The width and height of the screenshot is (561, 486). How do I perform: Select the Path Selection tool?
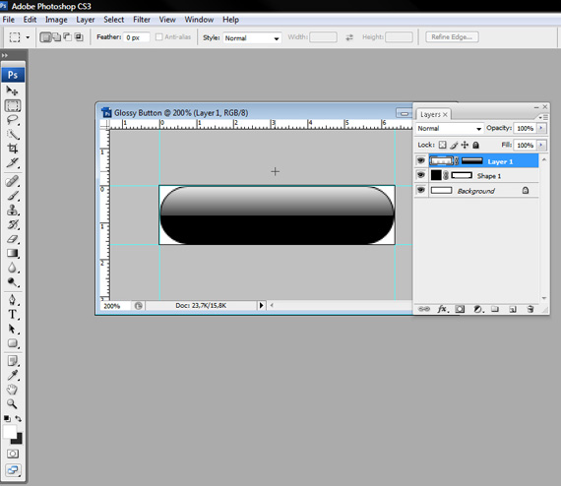[12, 329]
